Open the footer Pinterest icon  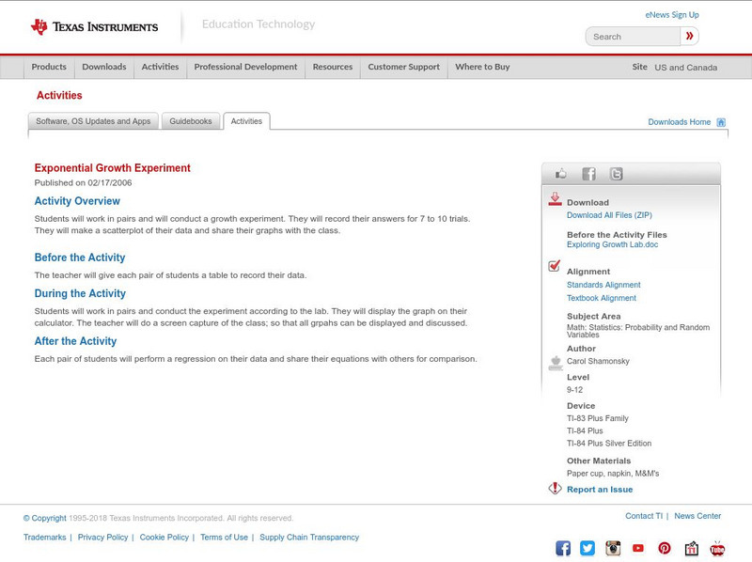[x=665, y=548]
